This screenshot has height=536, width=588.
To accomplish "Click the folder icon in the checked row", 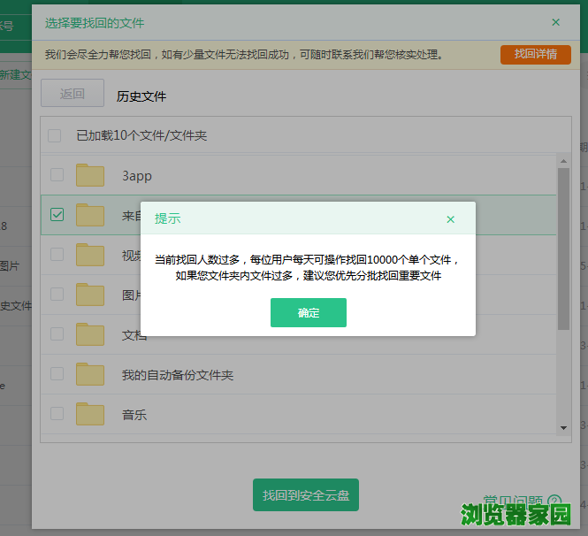I will (90, 215).
